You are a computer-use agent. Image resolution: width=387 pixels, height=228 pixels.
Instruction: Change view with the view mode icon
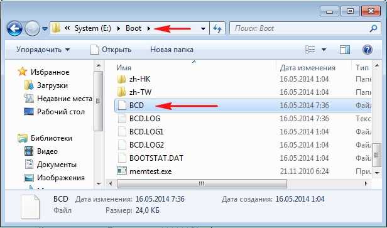tap(310, 50)
